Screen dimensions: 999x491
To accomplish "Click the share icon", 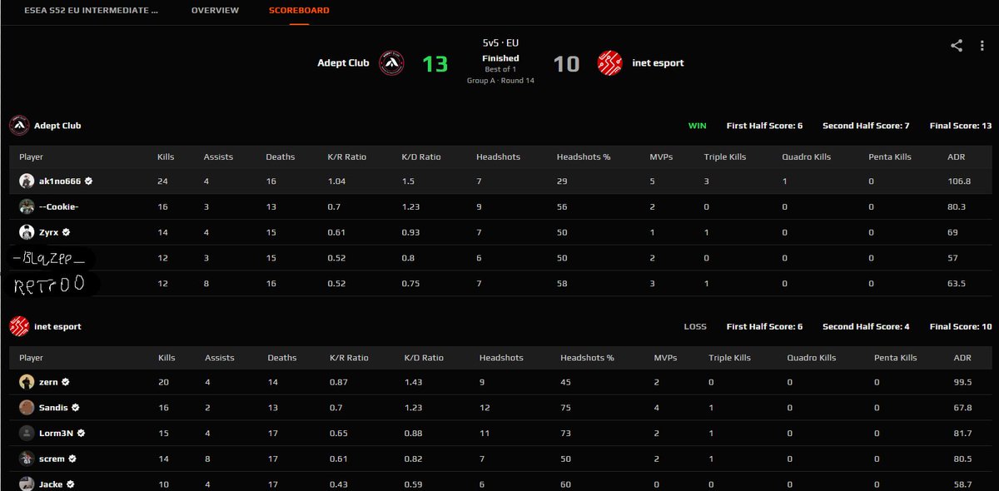I will (x=957, y=46).
